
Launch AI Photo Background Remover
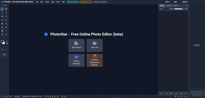coord(95,60)
